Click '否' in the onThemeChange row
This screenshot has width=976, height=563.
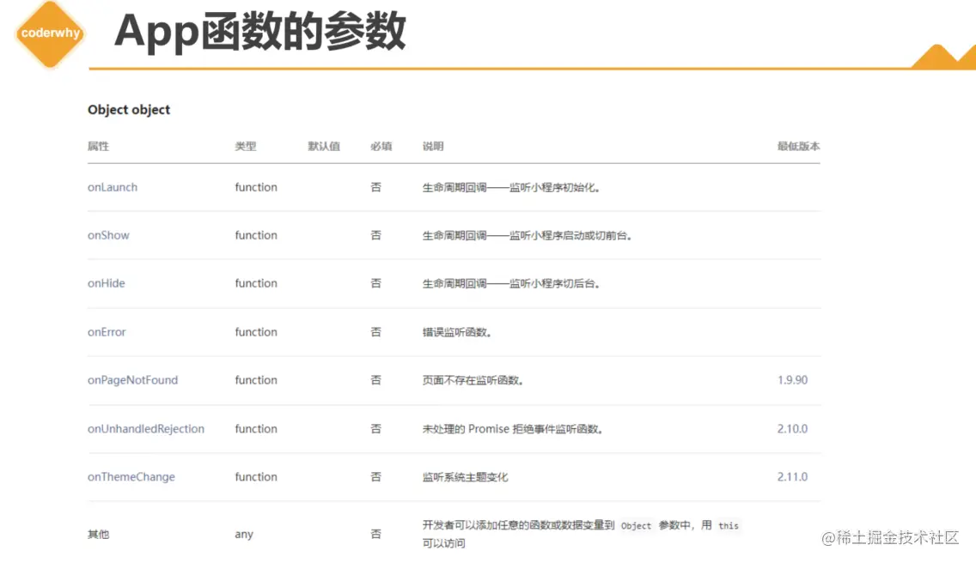point(375,476)
